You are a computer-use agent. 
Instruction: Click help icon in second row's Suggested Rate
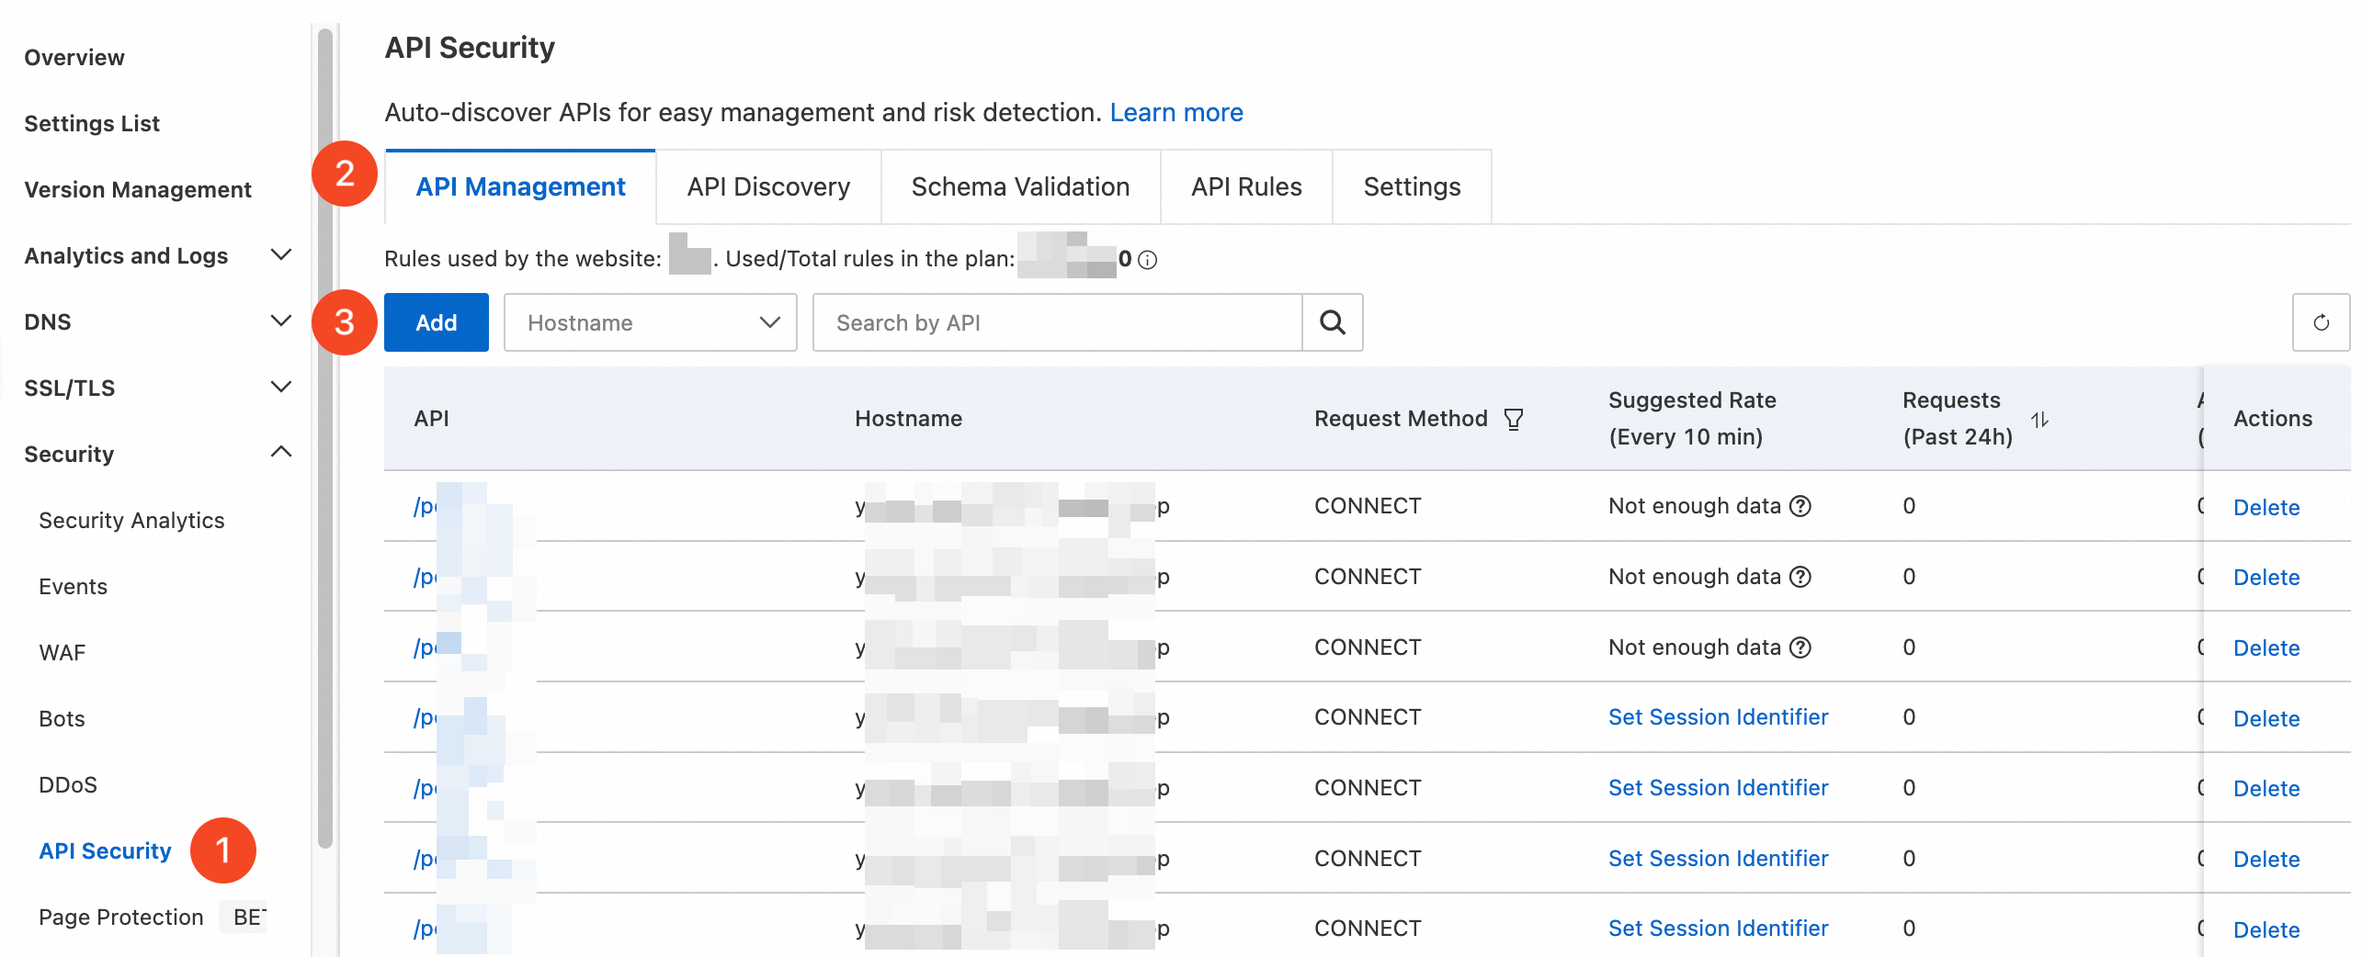click(1801, 577)
